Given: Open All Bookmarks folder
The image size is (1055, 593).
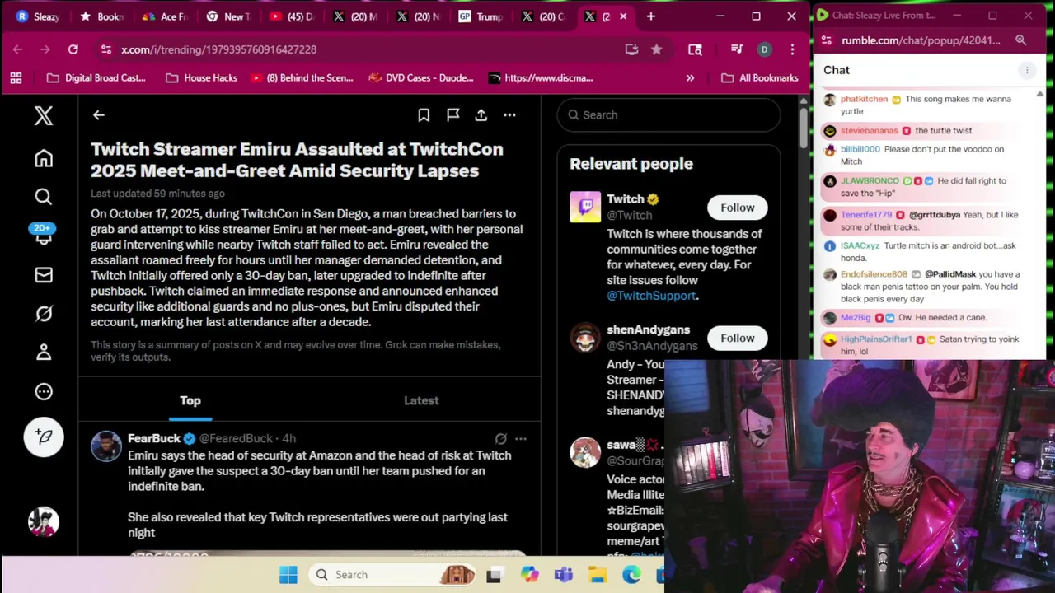Looking at the screenshot, I should [759, 78].
